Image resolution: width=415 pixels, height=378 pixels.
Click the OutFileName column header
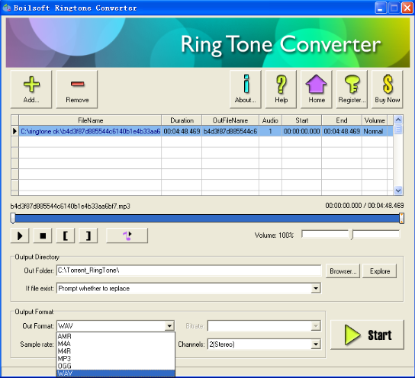click(x=230, y=120)
